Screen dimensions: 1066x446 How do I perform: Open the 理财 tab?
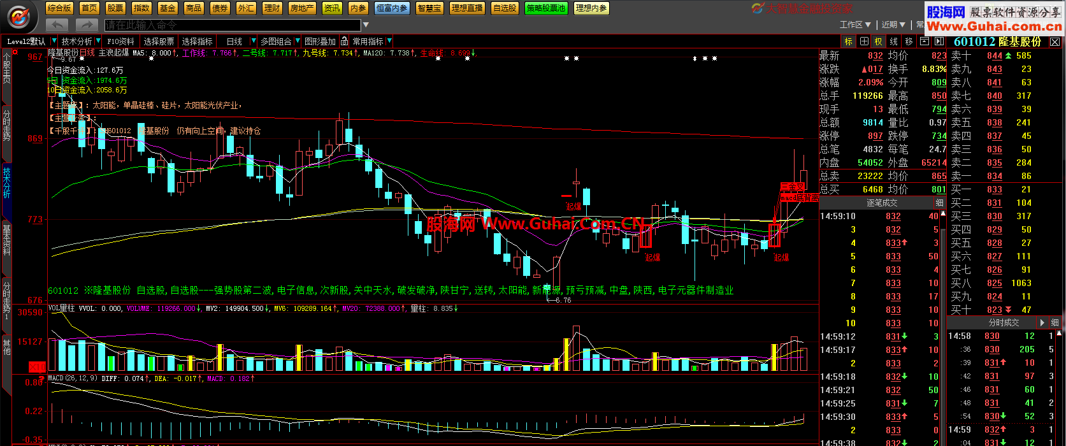coord(272,8)
